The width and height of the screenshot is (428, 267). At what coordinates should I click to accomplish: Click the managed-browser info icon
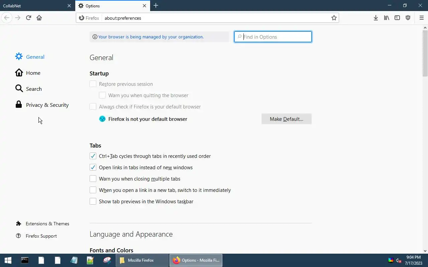95,37
